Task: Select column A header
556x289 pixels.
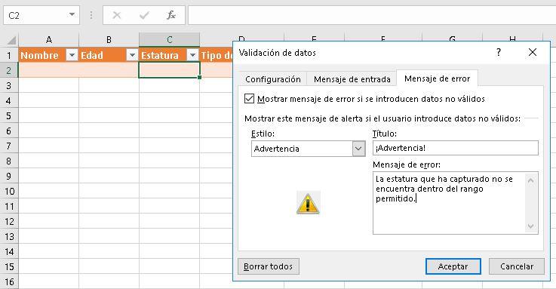Action: click(48, 40)
